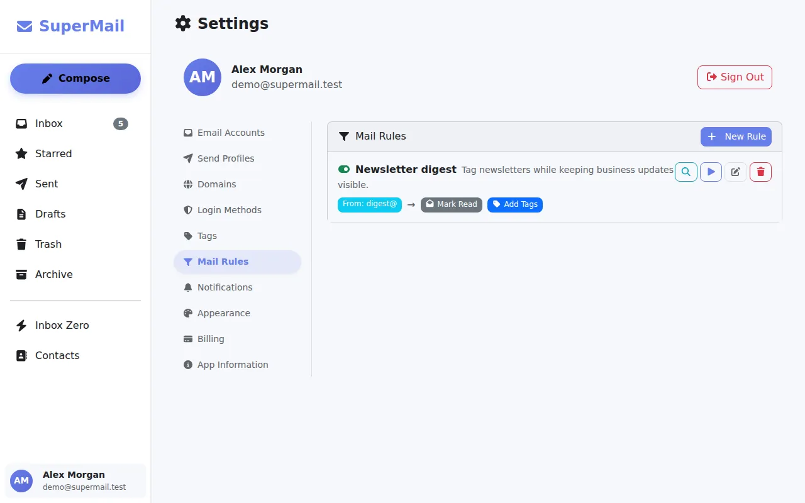This screenshot has height=503, width=805.
Task: Open the Drafts folder
Action: pyautogui.click(x=75, y=214)
